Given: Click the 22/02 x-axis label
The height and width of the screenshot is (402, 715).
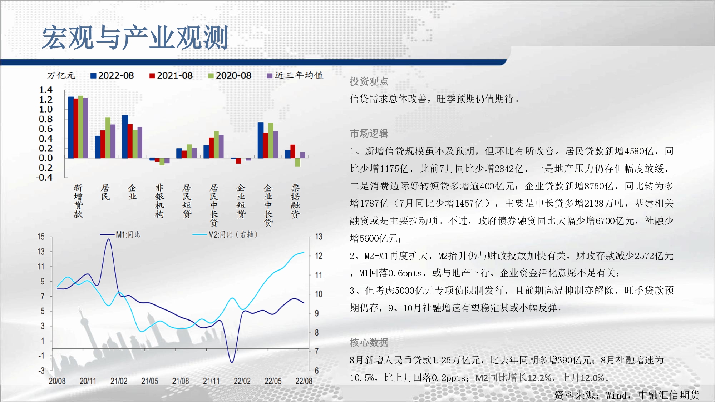Looking at the screenshot, I should click(242, 381).
